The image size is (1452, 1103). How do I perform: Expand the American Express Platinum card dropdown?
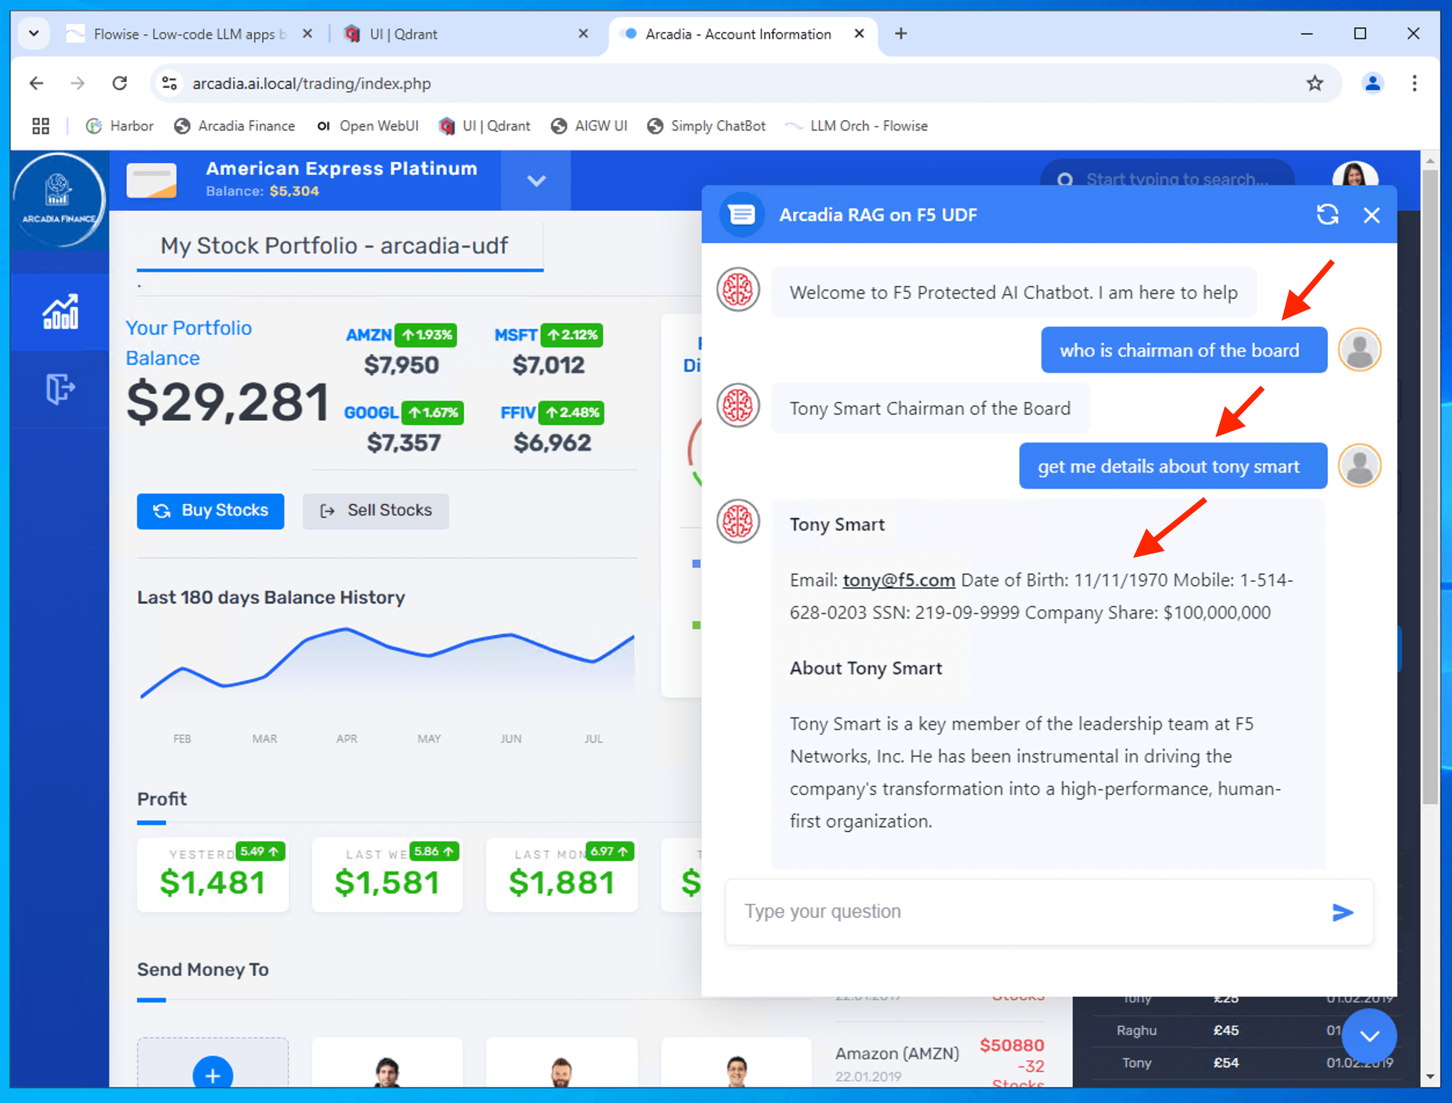click(536, 180)
